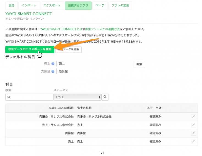The width and height of the screenshot is (202, 156).
Task: Click the MakeLeapsの科目 column header
Action: pyautogui.click(x=61, y=108)
